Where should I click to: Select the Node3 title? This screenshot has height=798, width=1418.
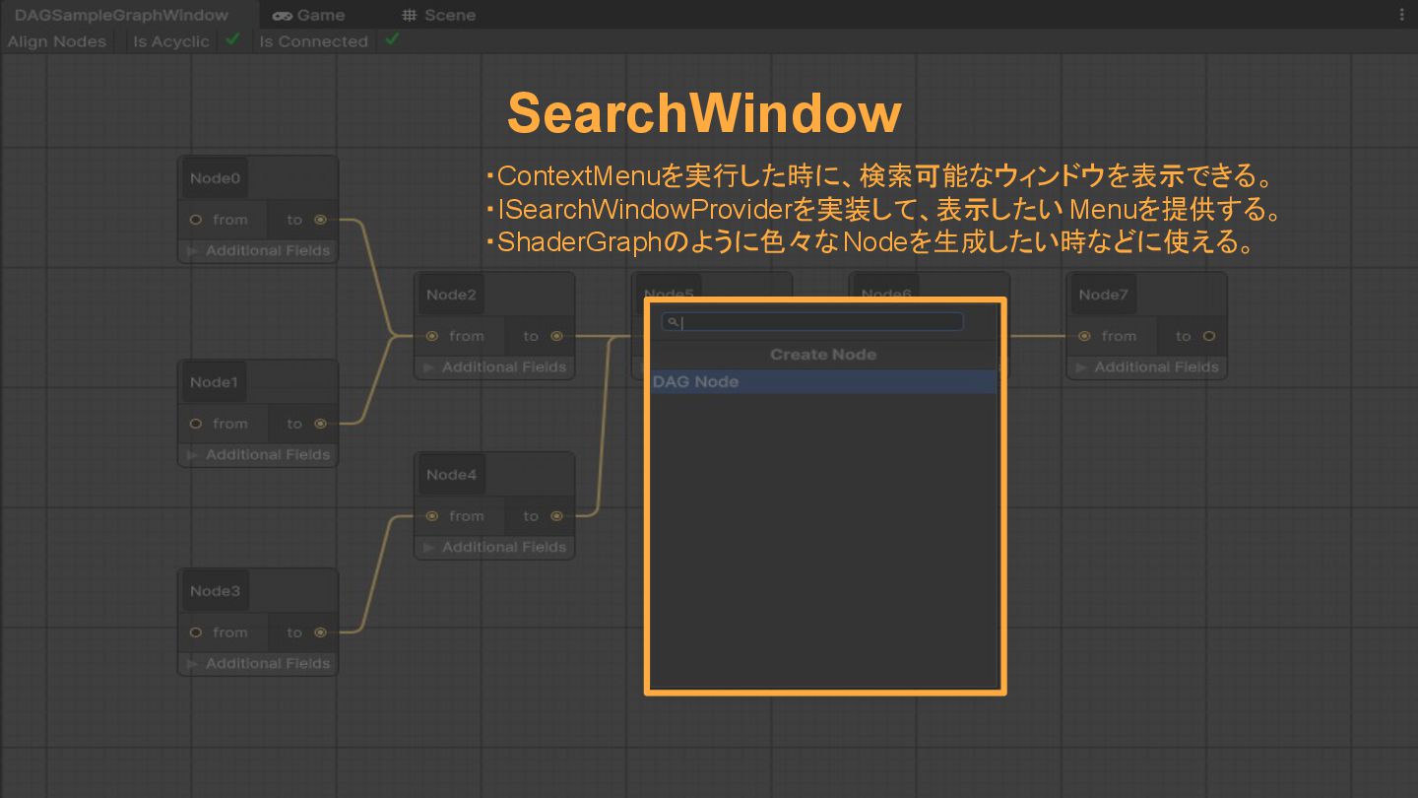(215, 591)
